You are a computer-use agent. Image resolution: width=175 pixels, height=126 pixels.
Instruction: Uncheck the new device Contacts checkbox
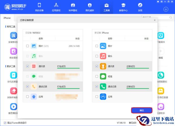pos(97,66)
